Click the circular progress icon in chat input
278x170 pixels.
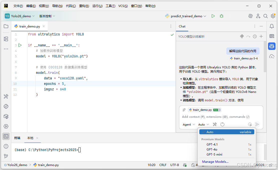[x=222, y=125]
